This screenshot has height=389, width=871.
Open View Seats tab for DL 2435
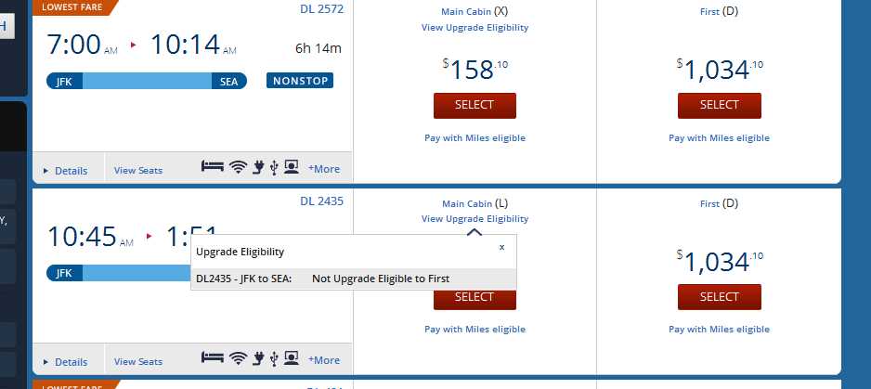click(138, 361)
